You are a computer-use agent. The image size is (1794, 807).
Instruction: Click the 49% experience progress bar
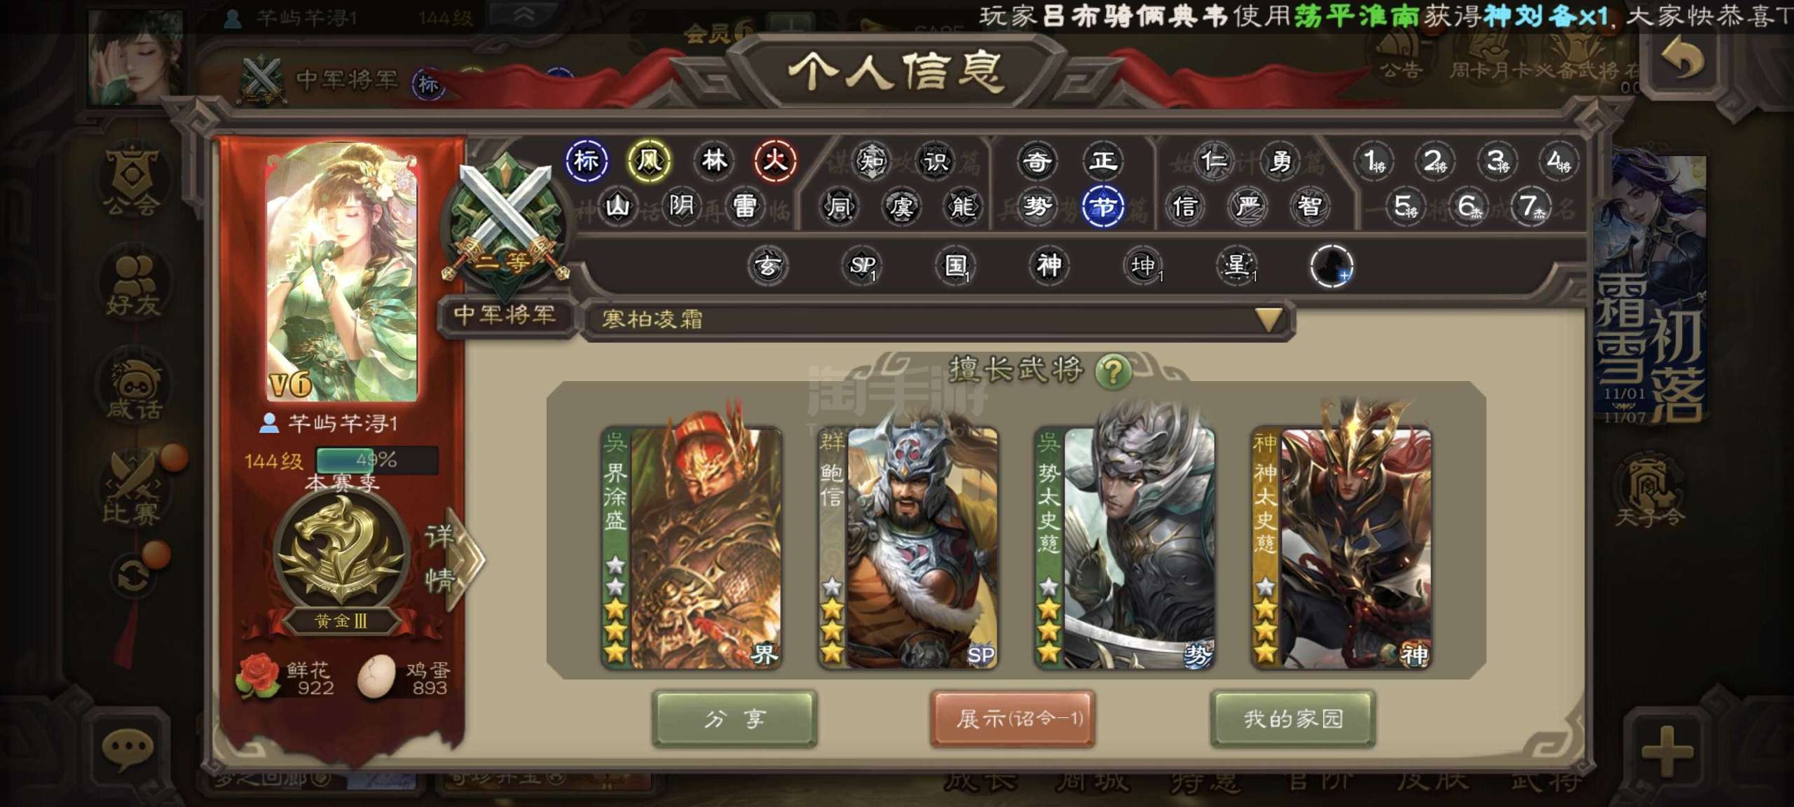(x=377, y=460)
